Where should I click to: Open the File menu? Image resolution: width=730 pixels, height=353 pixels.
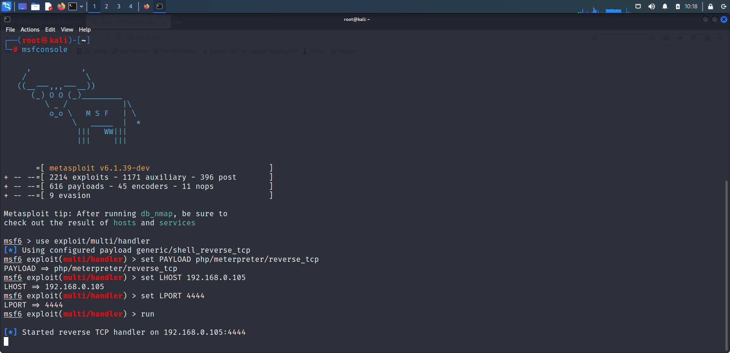(10, 30)
